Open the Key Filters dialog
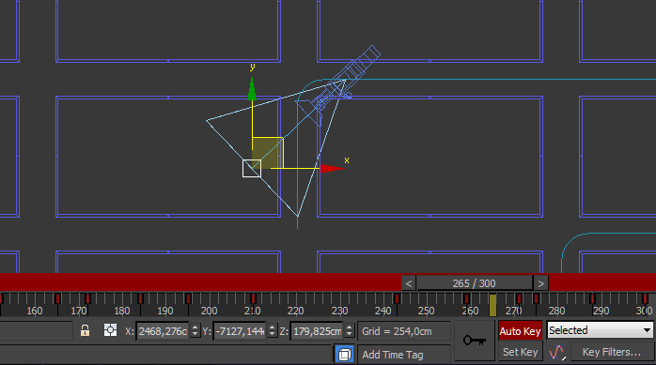 tap(611, 352)
